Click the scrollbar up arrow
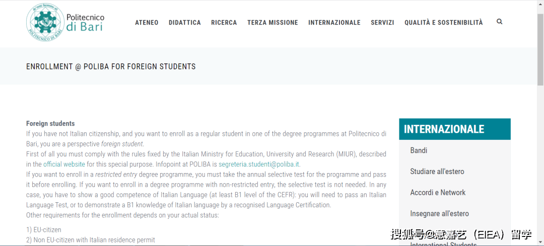 540,3
